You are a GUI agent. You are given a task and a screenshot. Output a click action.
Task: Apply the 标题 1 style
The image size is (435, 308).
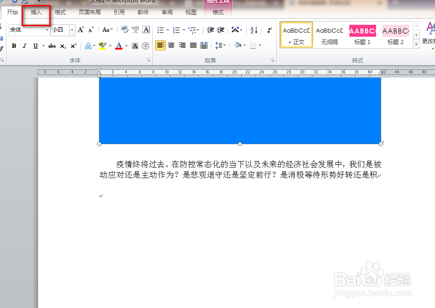coord(362,35)
